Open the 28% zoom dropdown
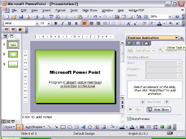 (170, 17)
